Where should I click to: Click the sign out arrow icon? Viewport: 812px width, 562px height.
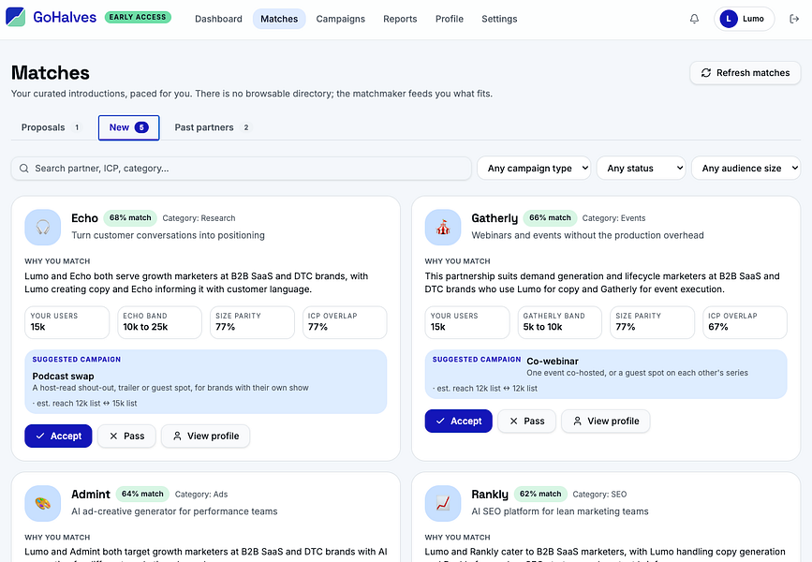[x=794, y=19]
